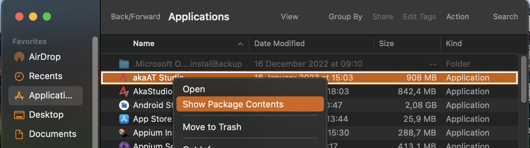Choose Open from the context menu
Image resolution: width=530 pixels, height=148 pixels.
(x=250, y=89)
